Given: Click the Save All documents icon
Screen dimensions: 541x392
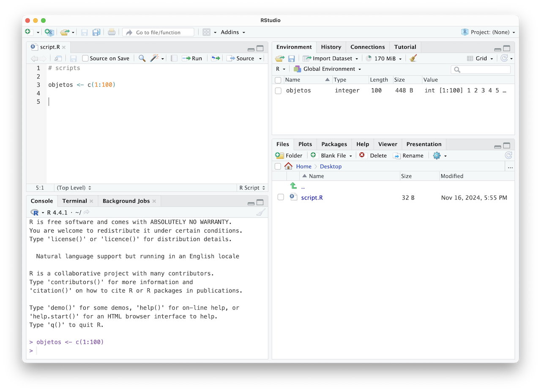Looking at the screenshot, I should [x=96, y=32].
